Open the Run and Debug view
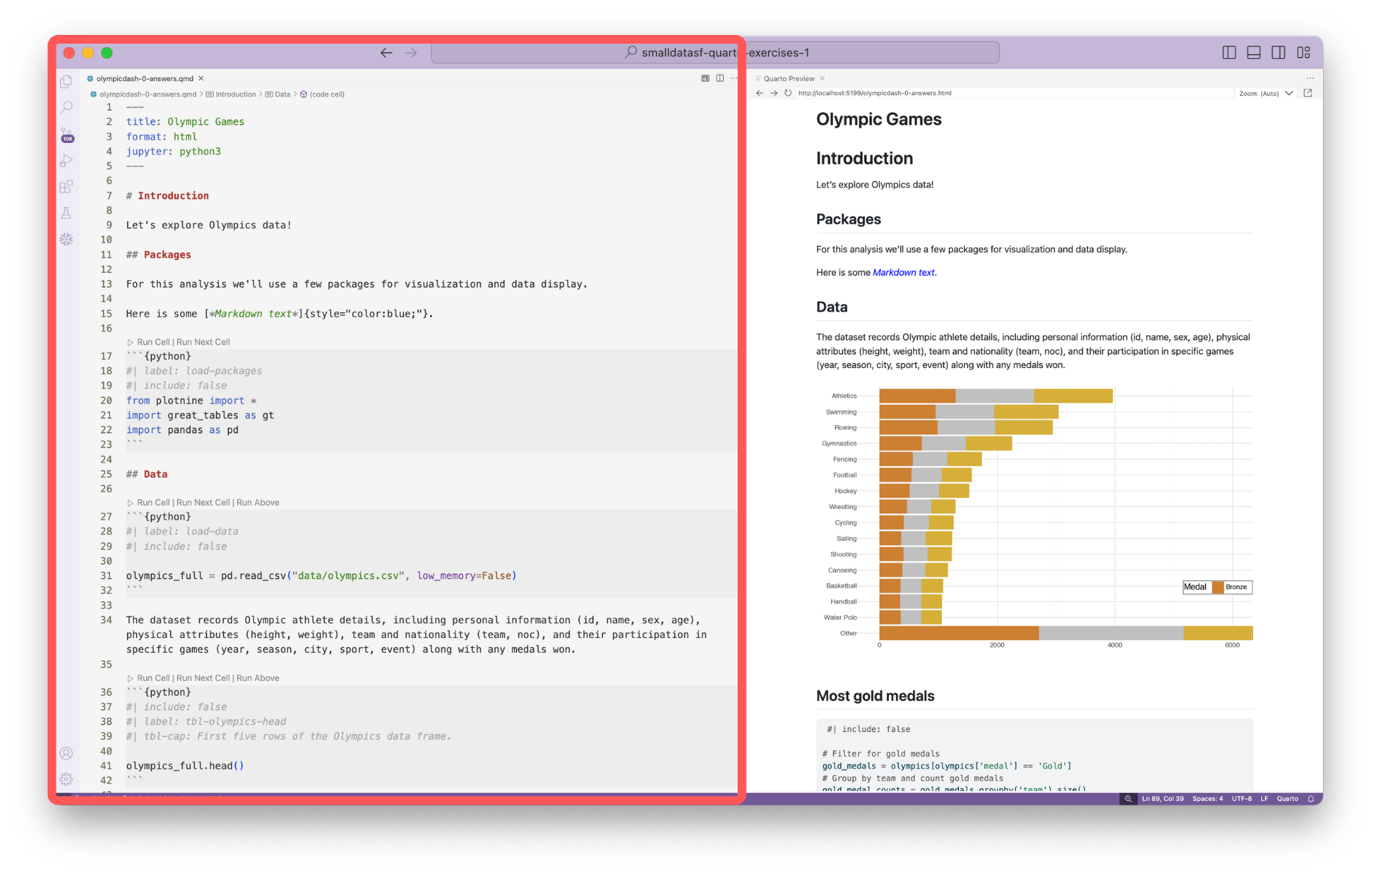The width and height of the screenshot is (1376, 875). [66, 160]
